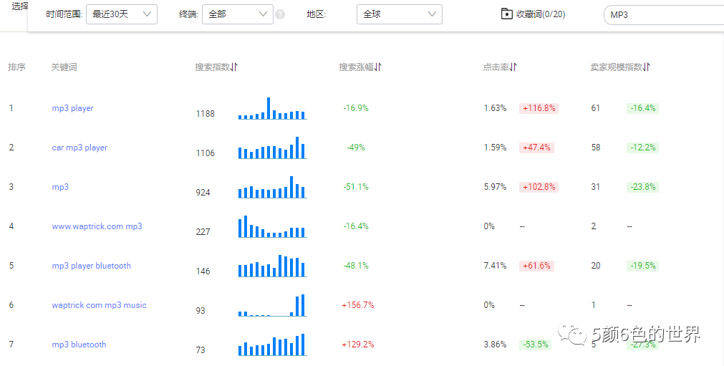Screen dimensions: 724x366
Task: Click the trend bar chart for mp3 player
Action: point(272,108)
